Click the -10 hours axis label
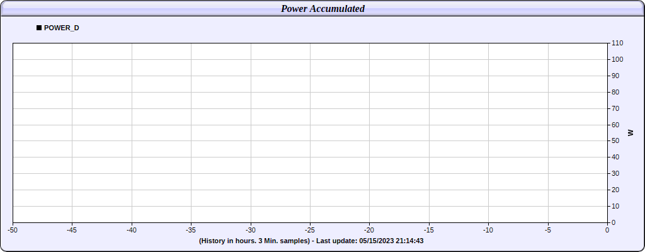The width and height of the screenshot is (645, 252). pos(488,230)
